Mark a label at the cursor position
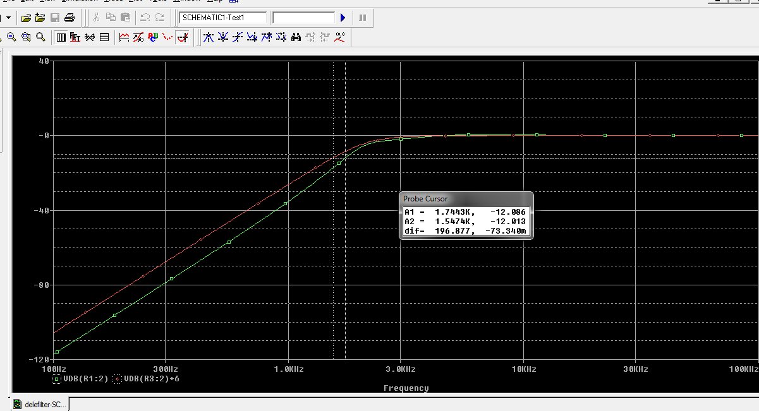Screen dimensions: 759x411 click(340, 37)
